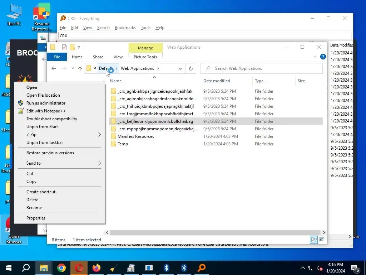Choose Unpin from taskbar

[x=60, y=143]
